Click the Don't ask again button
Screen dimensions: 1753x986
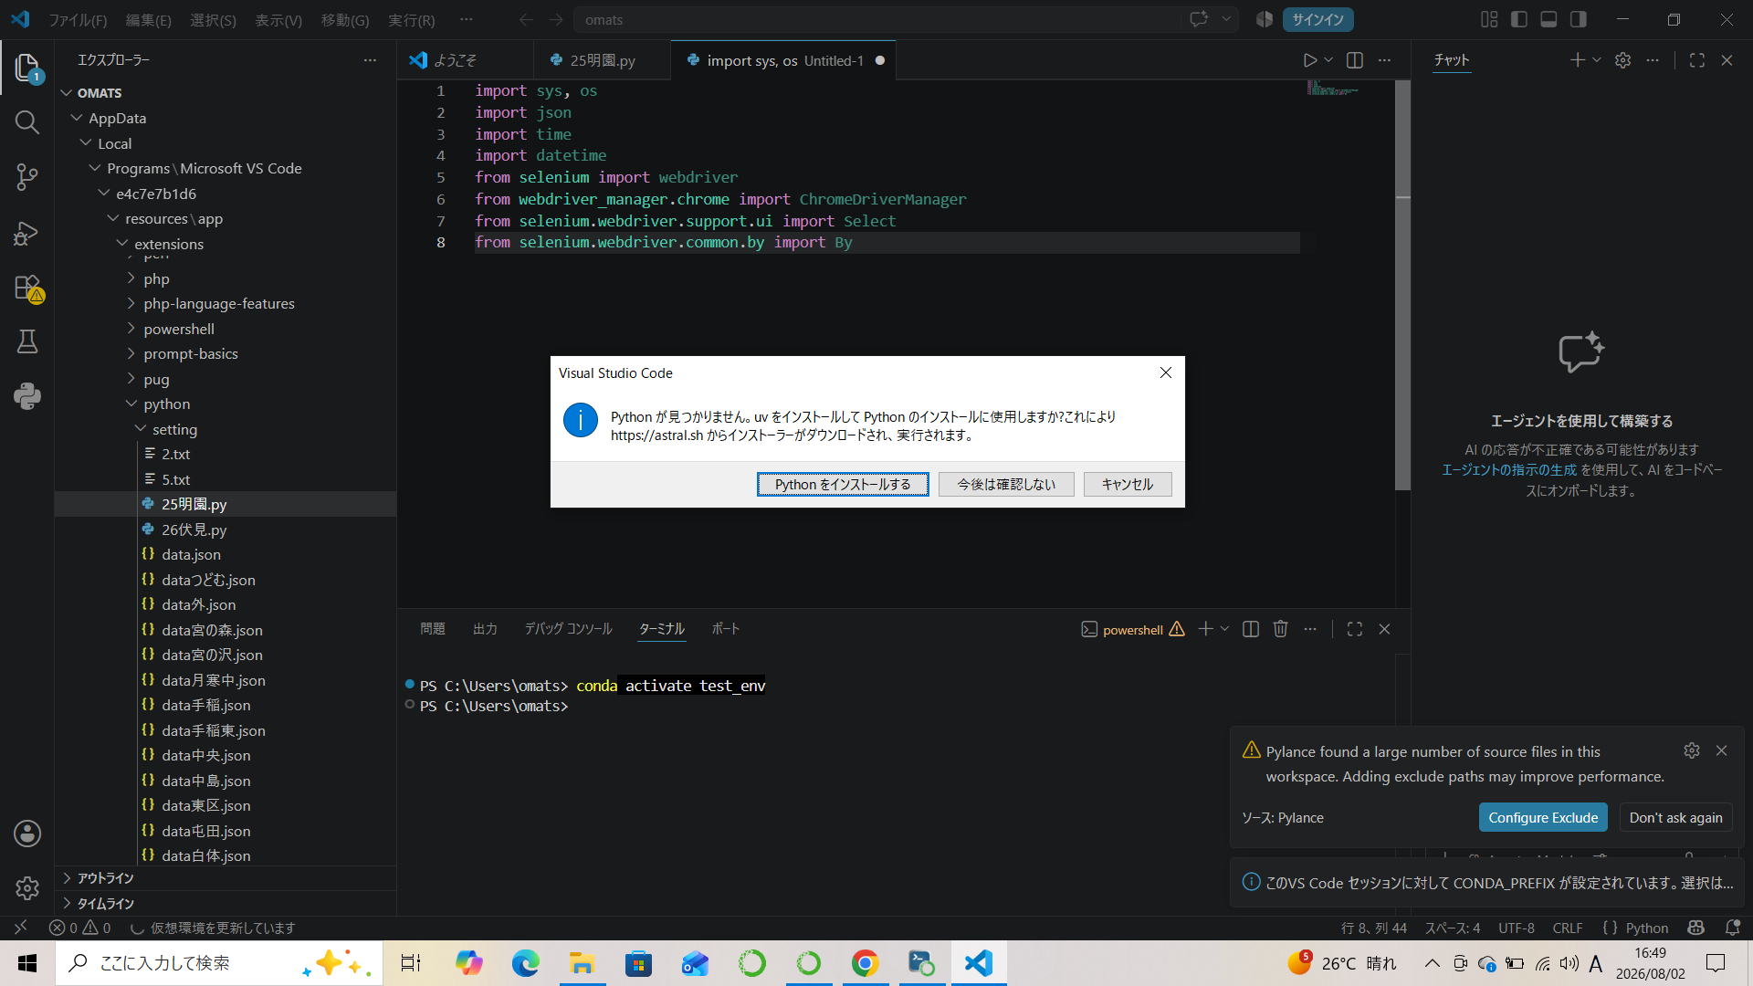(x=1675, y=817)
